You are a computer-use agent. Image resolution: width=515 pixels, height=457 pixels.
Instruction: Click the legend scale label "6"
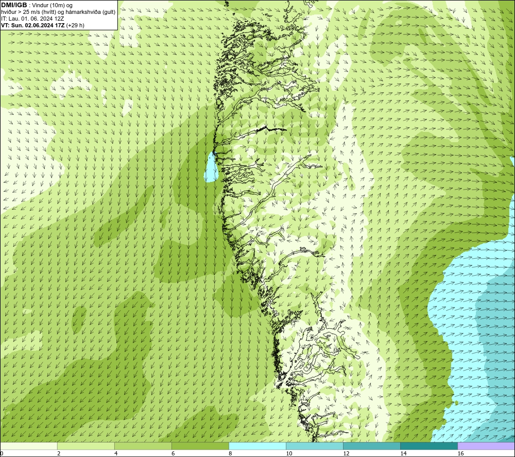tap(173, 454)
